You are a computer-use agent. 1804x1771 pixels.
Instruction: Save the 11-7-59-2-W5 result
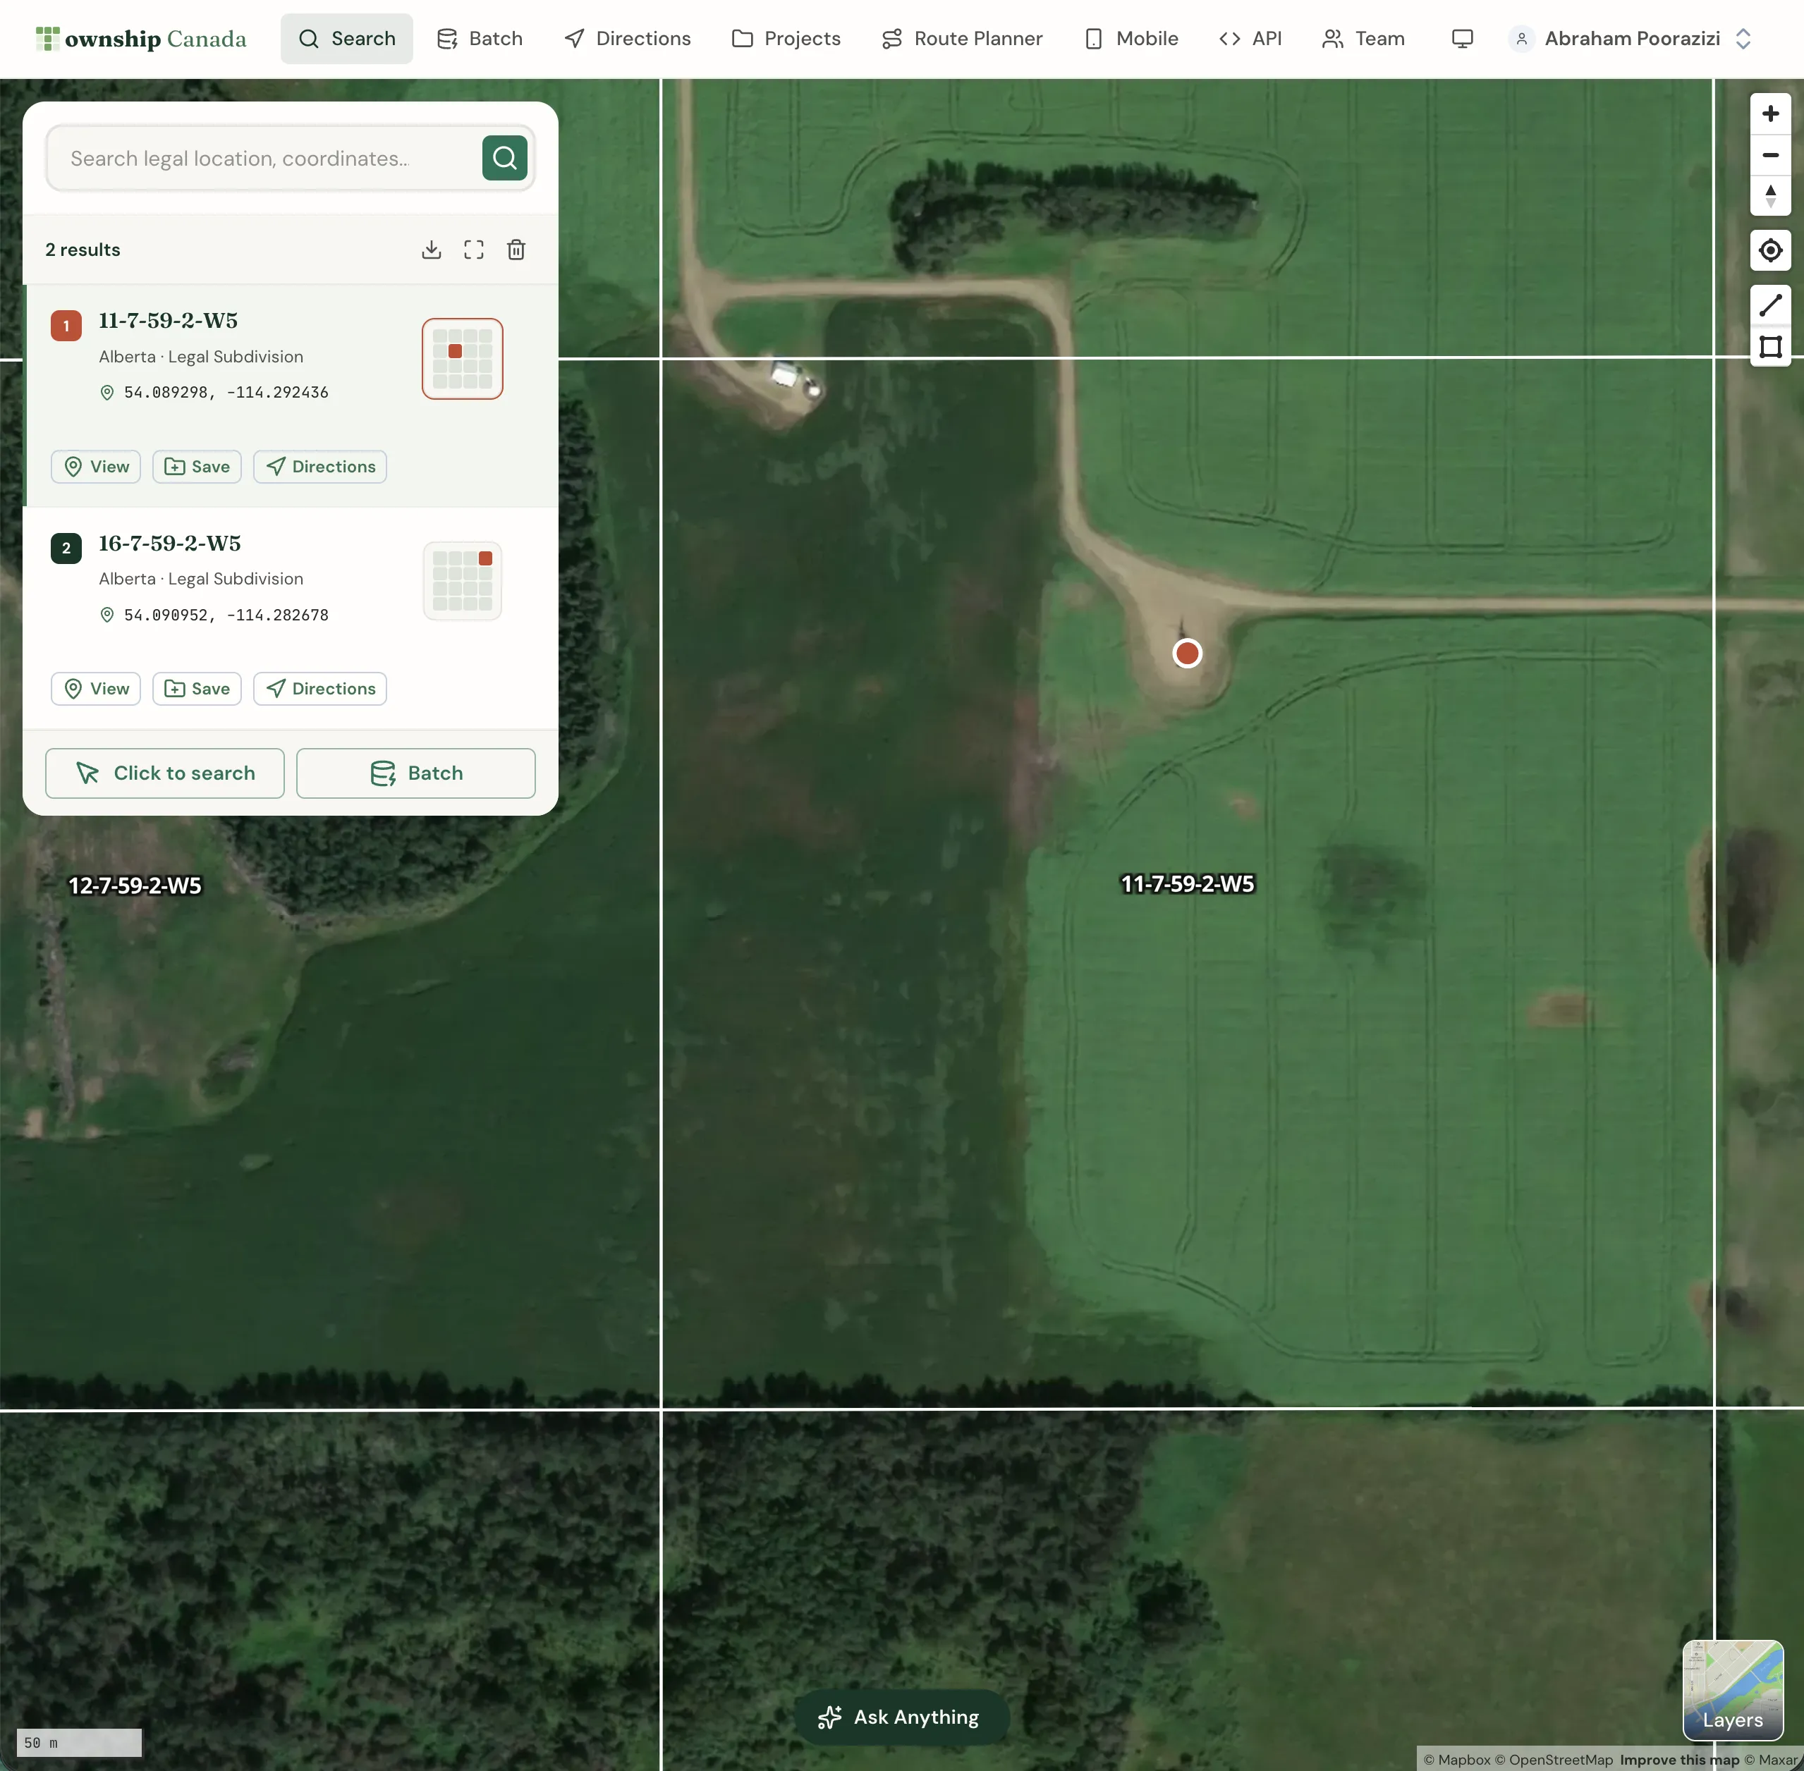pos(196,467)
